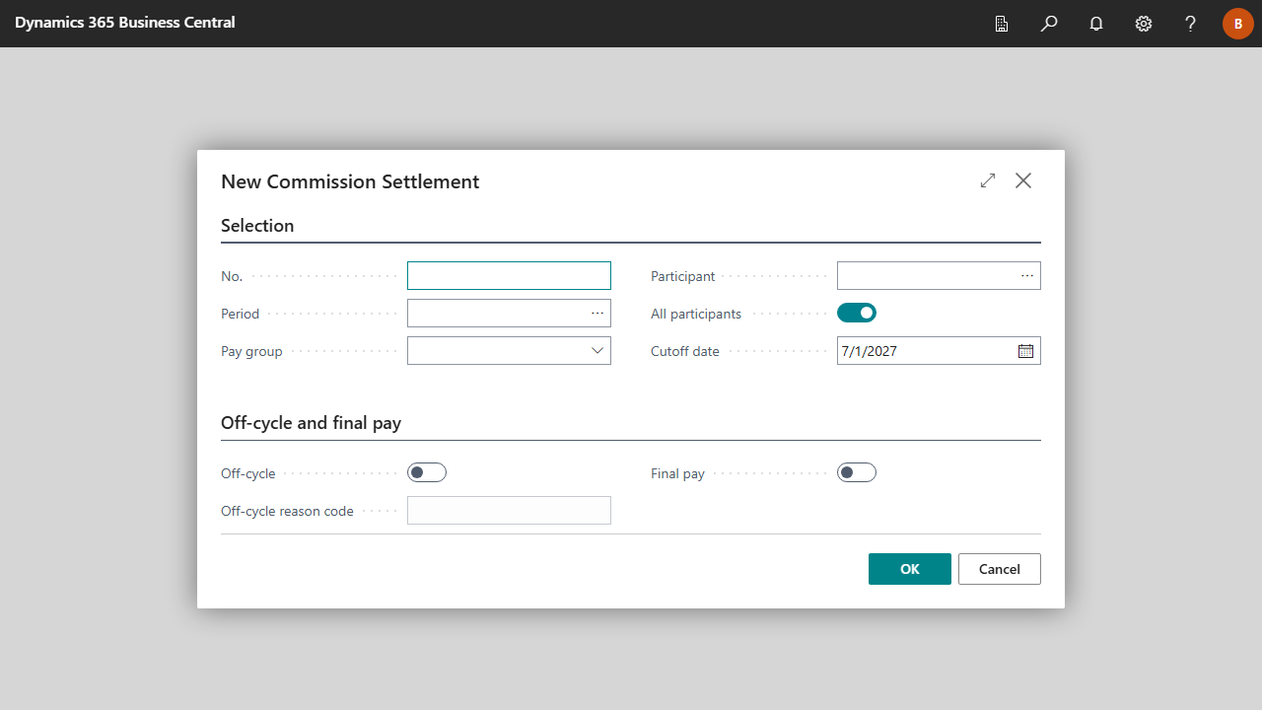Viewport: 1262px width, 710px height.
Task: Click the Cutoff date label
Action: (x=685, y=352)
